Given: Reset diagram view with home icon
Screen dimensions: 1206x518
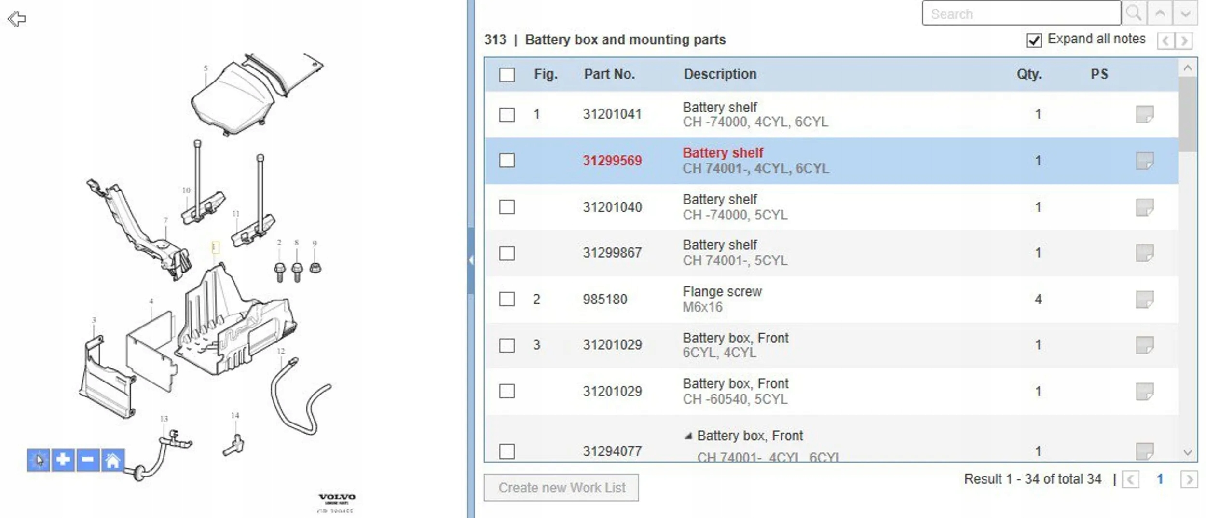Looking at the screenshot, I should 112,460.
